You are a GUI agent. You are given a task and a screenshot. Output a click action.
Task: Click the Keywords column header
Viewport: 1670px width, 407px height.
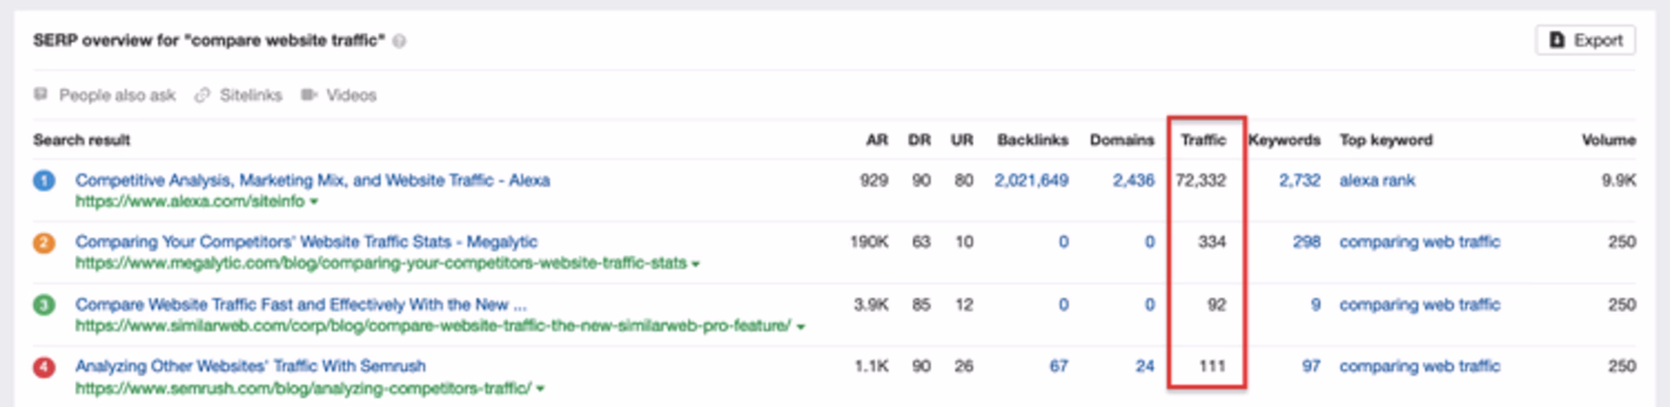pos(1284,140)
